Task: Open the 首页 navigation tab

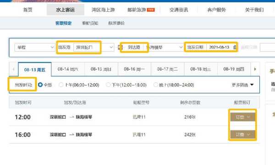Action: point(27,10)
